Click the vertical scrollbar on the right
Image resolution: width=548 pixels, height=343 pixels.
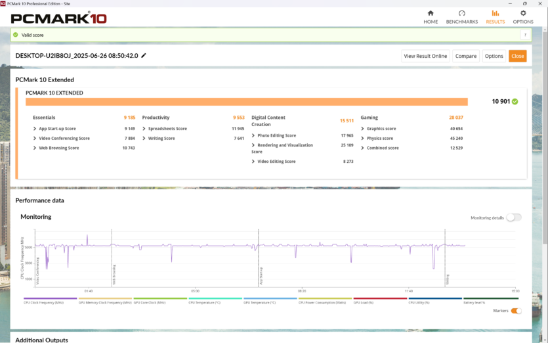click(545, 137)
